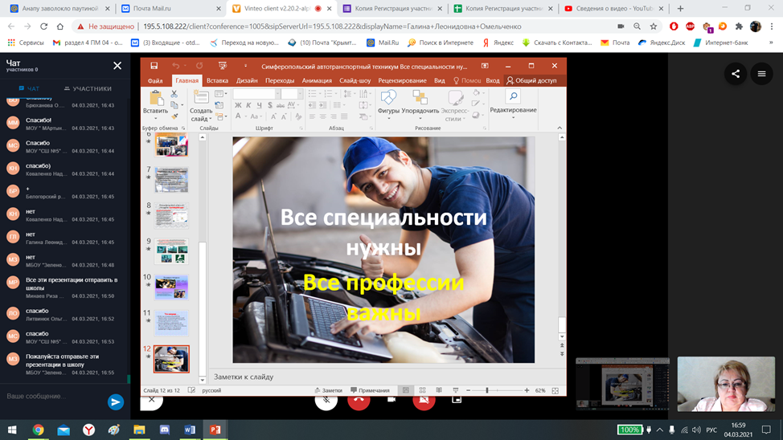Switch to Вставка ribbon tab
Viewport: 783px width, 440px height.
point(217,80)
